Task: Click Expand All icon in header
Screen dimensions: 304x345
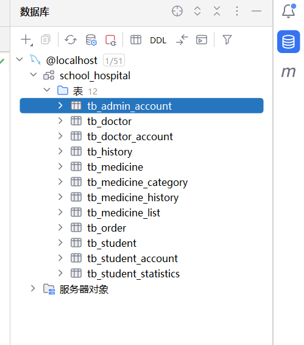Action: point(197,11)
